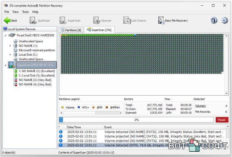Open the Tools menu
Image resolution: width=232 pixels, height=157 pixels.
(25, 12)
